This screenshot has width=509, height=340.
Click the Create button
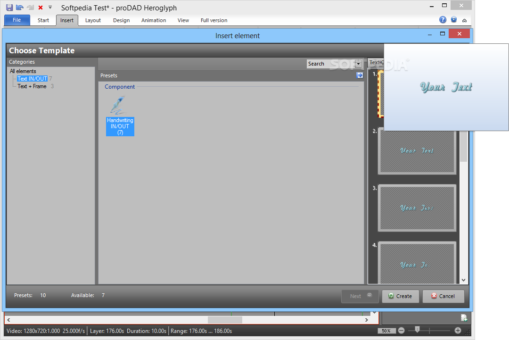coord(400,296)
